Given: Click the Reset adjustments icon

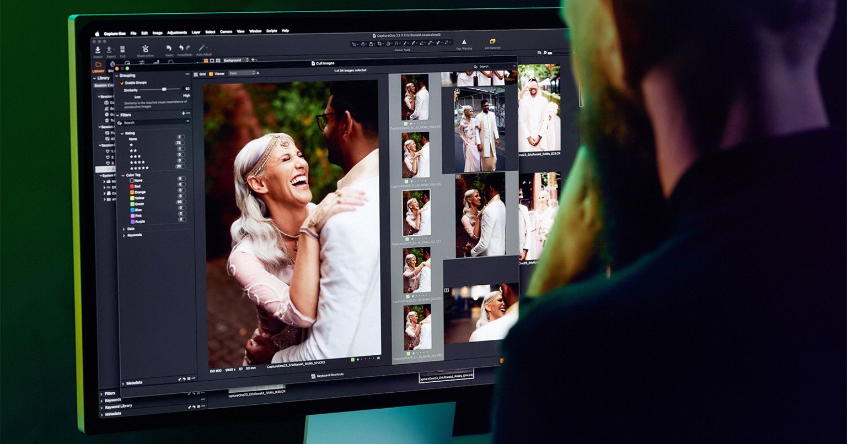Looking at the screenshot, I should (169, 48).
